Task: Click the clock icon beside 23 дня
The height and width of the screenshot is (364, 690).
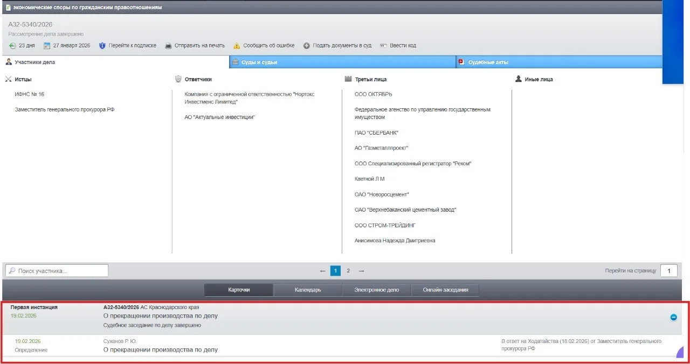Action: tap(12, 46)
